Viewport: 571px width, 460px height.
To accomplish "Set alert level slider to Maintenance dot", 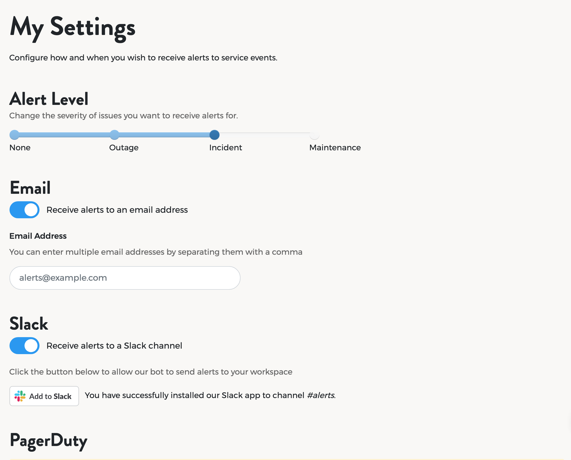I will pyautogui.click(x=314, y=135).
